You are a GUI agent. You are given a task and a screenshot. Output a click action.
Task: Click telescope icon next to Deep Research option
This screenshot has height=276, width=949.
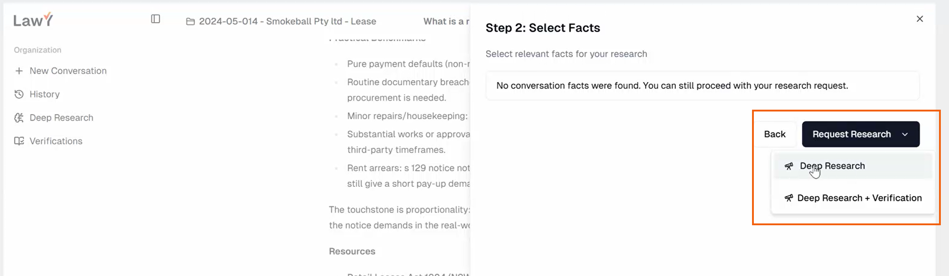coord(789,166)
